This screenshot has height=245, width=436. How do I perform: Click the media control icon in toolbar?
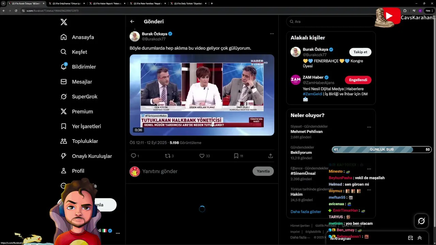pos(414,11)
